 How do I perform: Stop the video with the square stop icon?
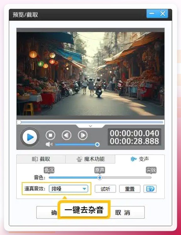(x=50, y=135)
